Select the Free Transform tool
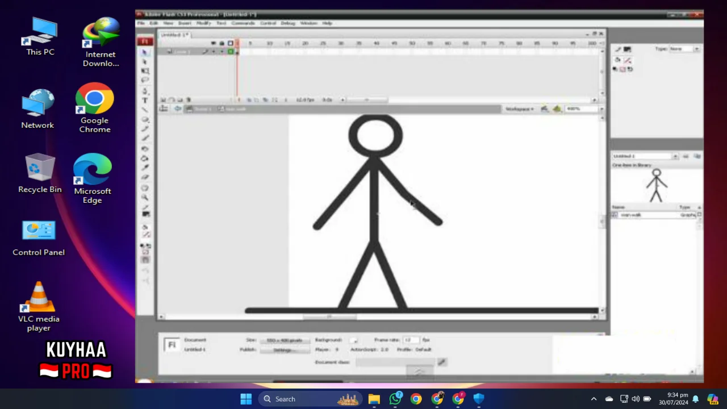727x409 pixels. [145, 71]
